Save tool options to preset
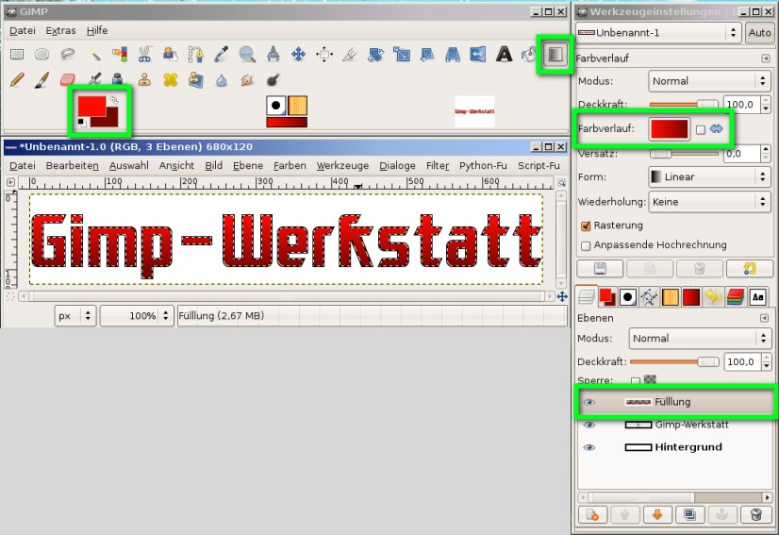This screenshot has width=779, height=535. (x=600, y=269)
